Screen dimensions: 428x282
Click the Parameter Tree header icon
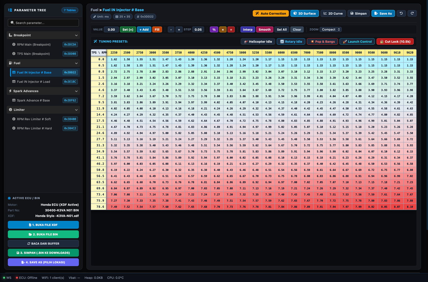pyautogui.click(x=10, y=10)
